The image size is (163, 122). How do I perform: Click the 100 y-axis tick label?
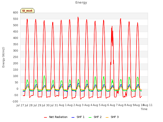(16, 76)
